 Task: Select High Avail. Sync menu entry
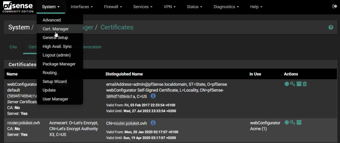60,46
